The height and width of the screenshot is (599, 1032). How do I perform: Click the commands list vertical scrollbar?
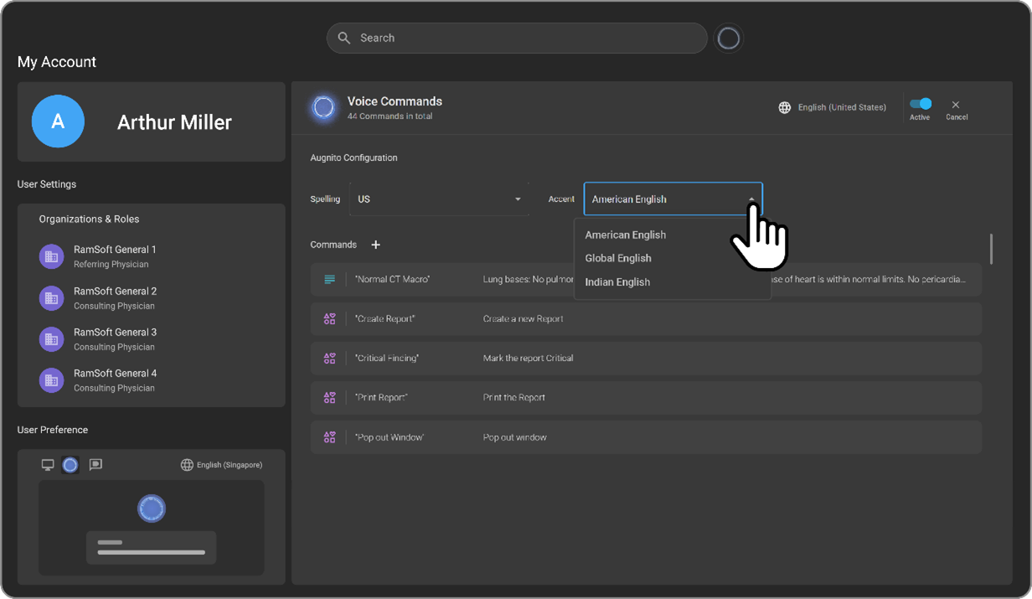click(x=991, y=249)
